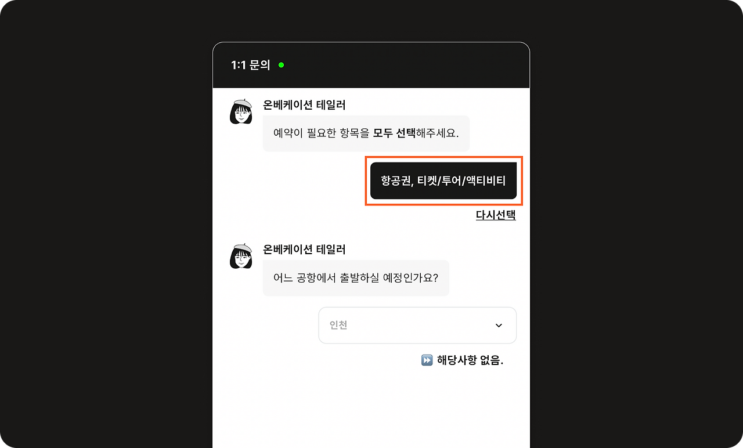
Task: Select the 어느 공항에서 출발하실 예정인가요 message
Action: pos(356,278)
